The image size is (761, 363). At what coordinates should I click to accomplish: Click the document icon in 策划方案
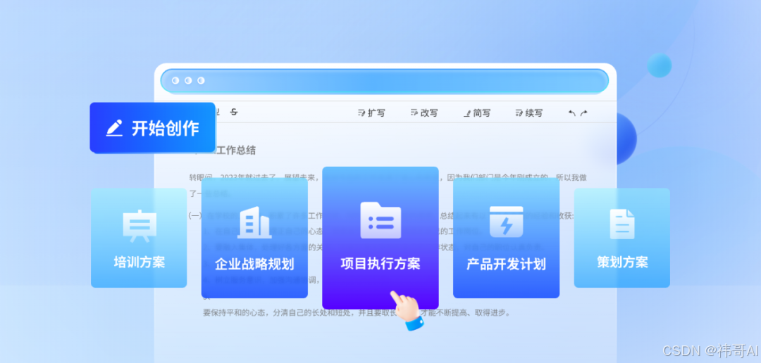pos(622,224)
